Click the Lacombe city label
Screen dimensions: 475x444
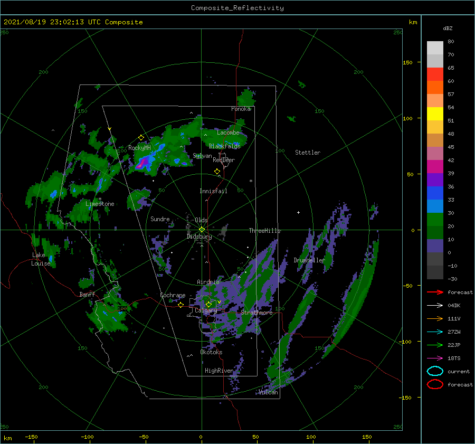tap(228, 133)
